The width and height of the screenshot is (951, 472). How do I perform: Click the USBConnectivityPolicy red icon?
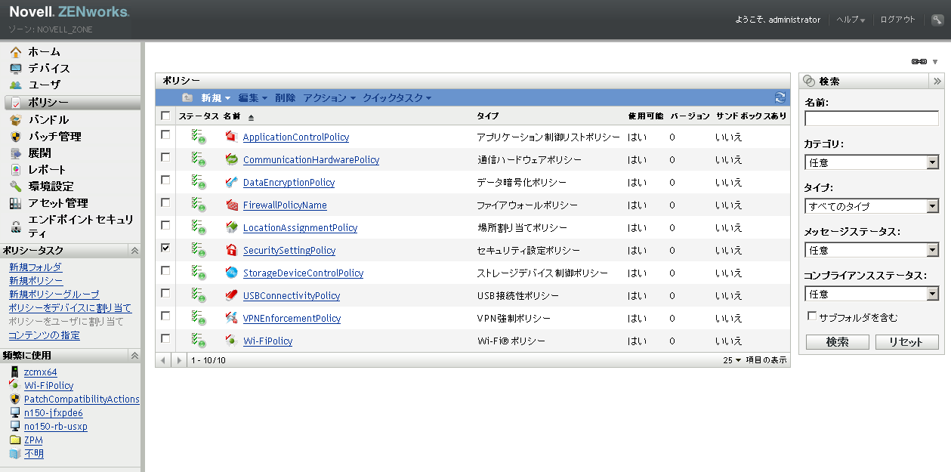click(232, 295)
